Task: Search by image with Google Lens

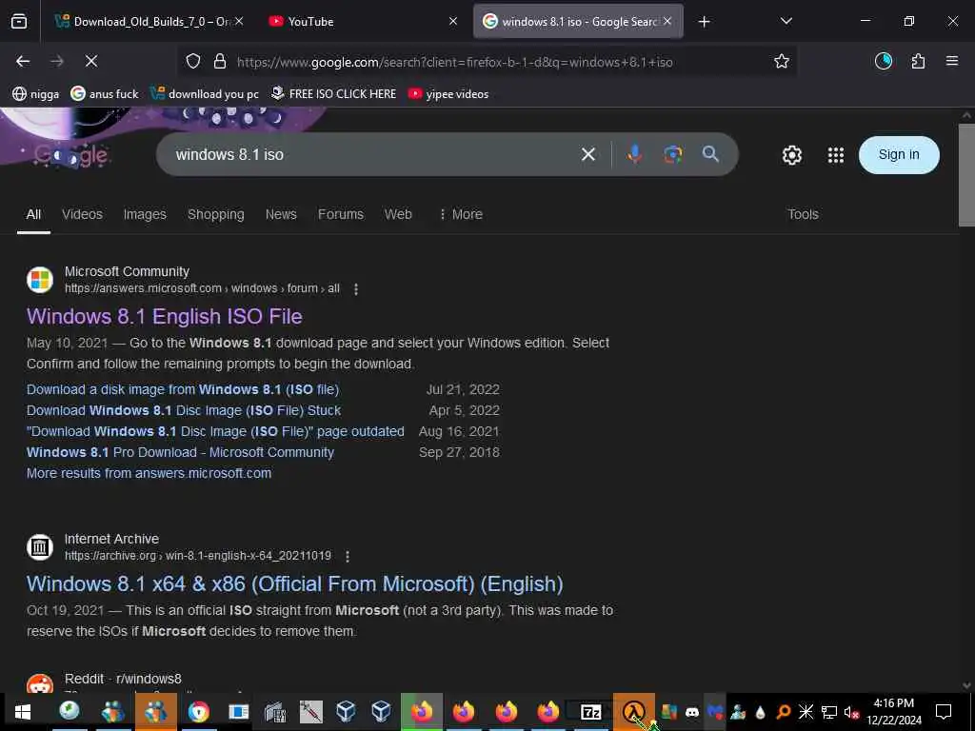Action: (x=672, y=154)
